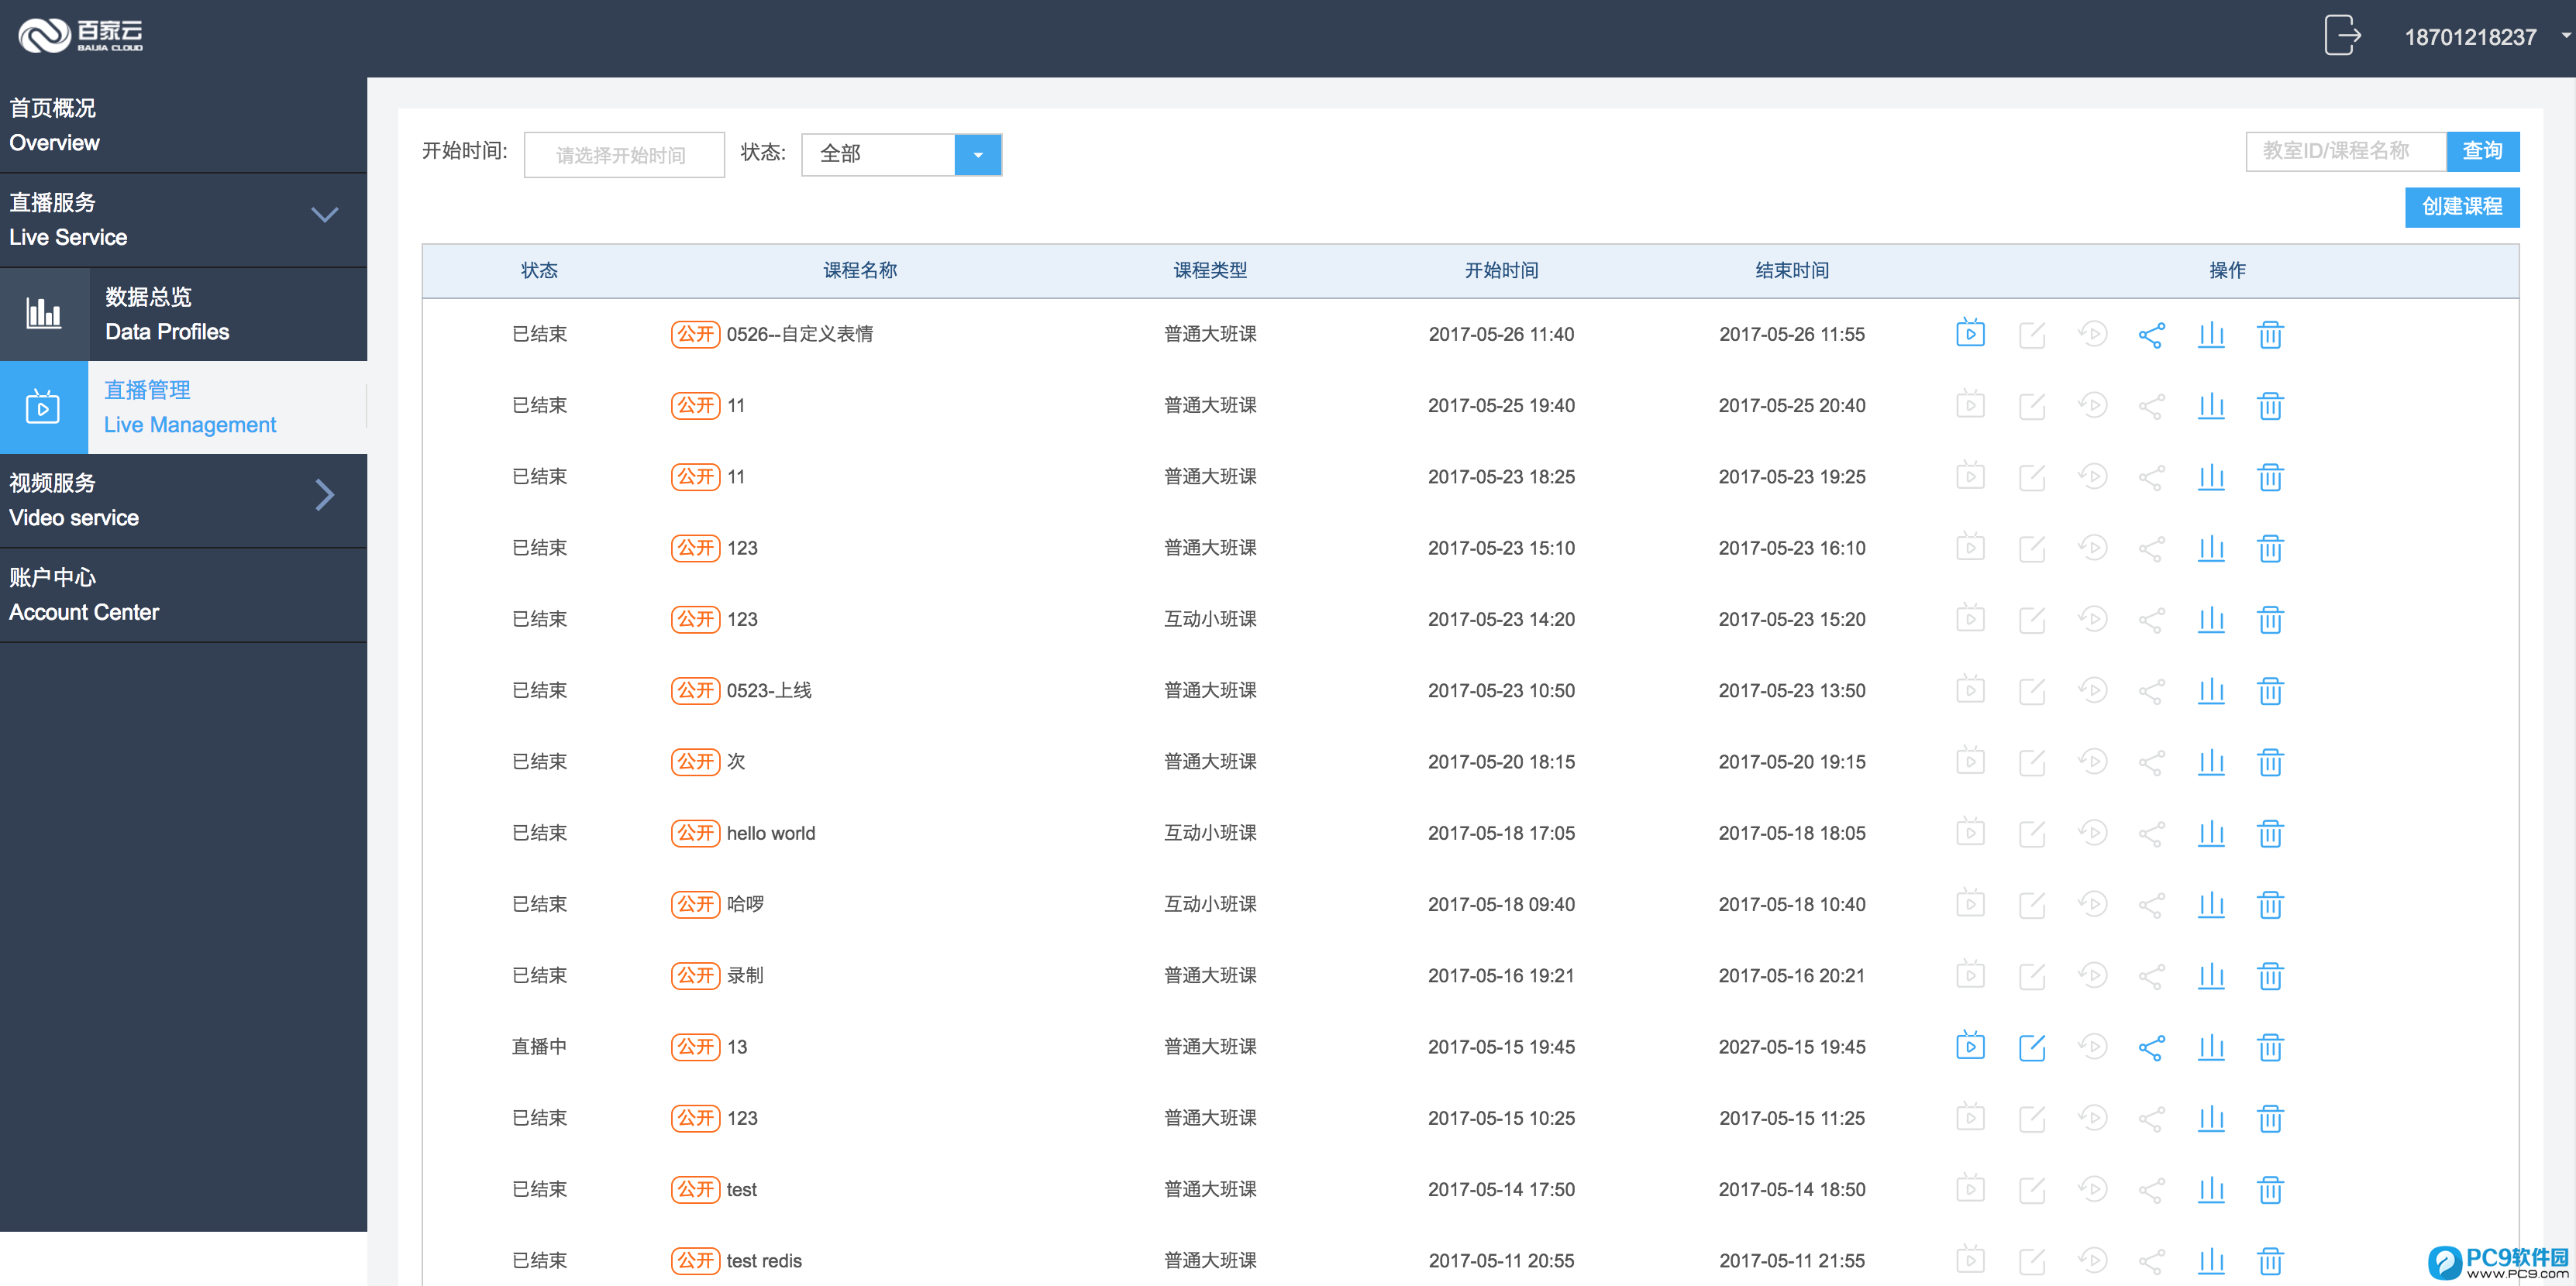Click start time 2017-05-26 11:40
Image resolution: width=2576 pixels, height=1286 pixels.
[1500, 334]
